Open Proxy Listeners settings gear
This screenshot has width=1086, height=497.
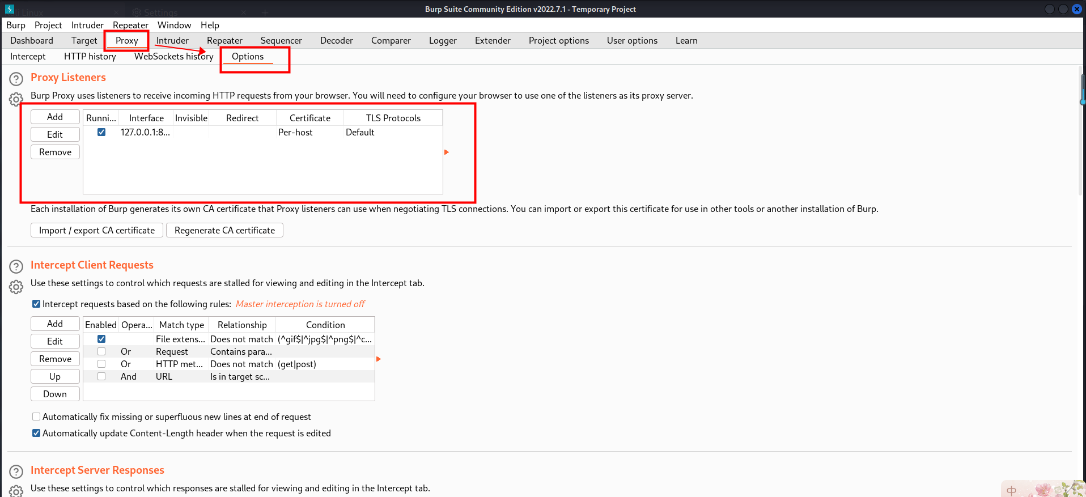coord(16,99)
